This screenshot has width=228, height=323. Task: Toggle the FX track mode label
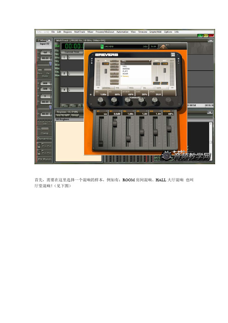coord(57,61)
